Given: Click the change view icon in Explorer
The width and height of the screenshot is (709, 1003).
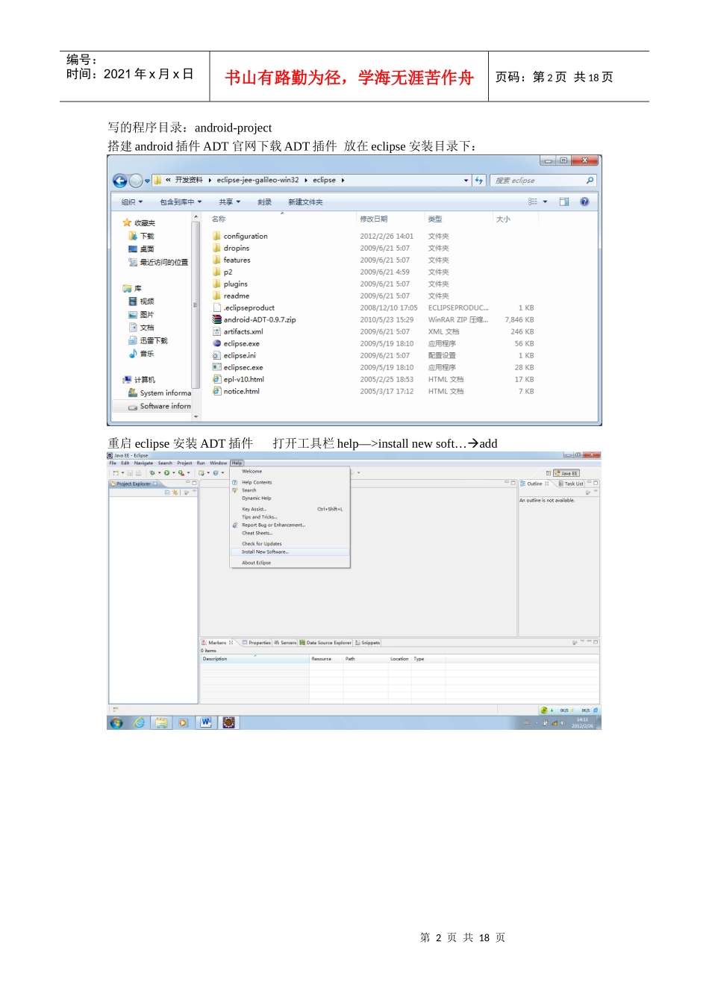Looking at the screenshot, I should [533, 201].
